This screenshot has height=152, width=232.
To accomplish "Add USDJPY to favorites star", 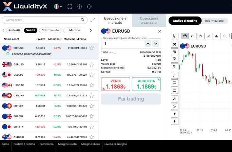I will (x=92, y=75).
